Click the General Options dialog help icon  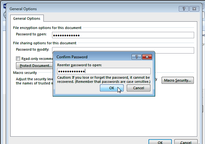184,9
